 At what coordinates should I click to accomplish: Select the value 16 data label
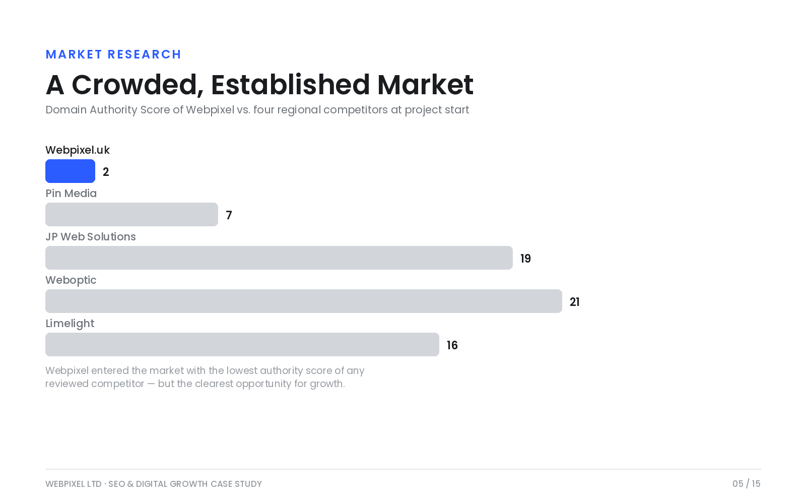452,345
